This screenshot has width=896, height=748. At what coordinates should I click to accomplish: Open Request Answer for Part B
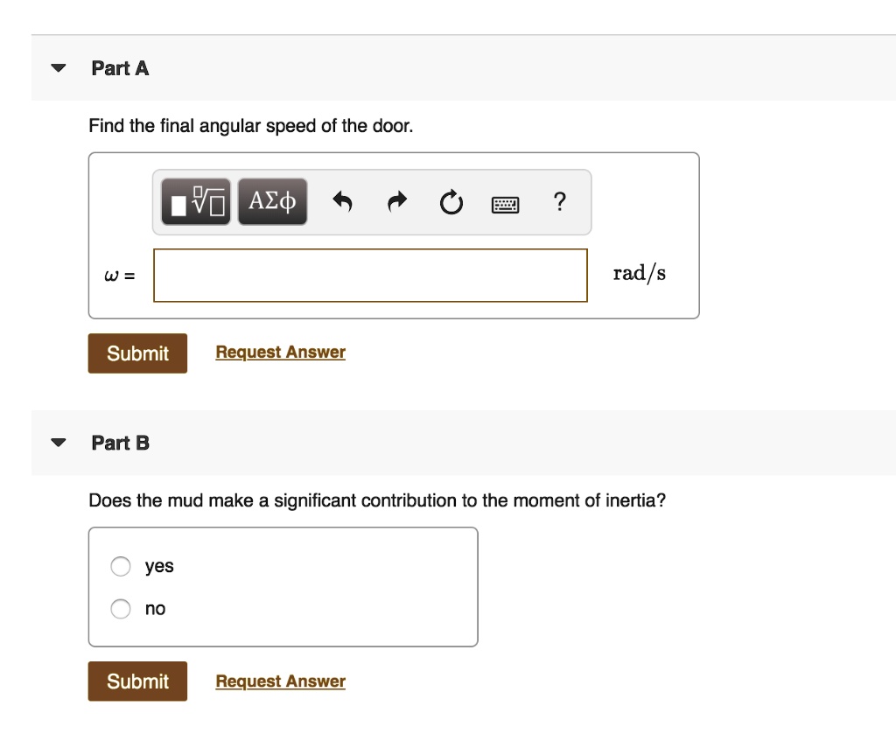(x=280, y=681)
